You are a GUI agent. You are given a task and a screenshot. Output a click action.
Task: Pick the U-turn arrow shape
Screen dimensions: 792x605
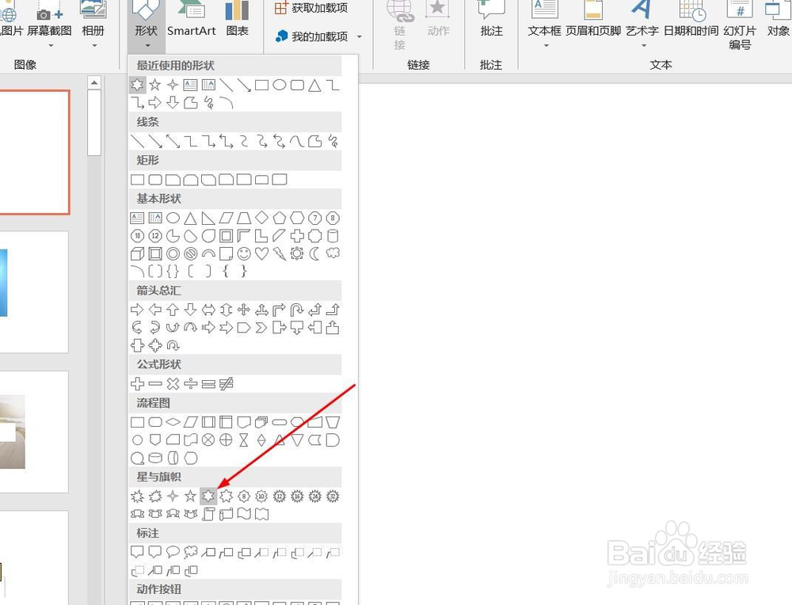coord(297,310)
